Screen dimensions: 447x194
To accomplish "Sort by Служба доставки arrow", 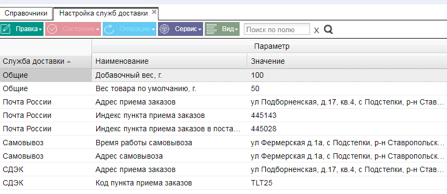I will pos(68,62).
